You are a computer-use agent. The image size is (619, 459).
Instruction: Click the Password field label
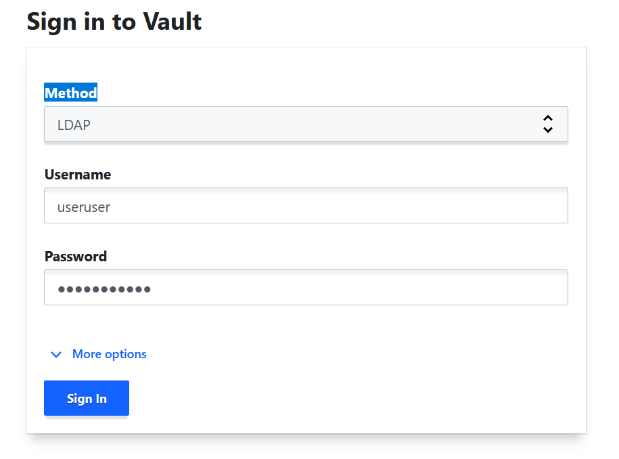click(76, 257)
